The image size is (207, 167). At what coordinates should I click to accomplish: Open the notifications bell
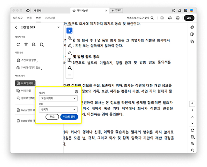180,11
